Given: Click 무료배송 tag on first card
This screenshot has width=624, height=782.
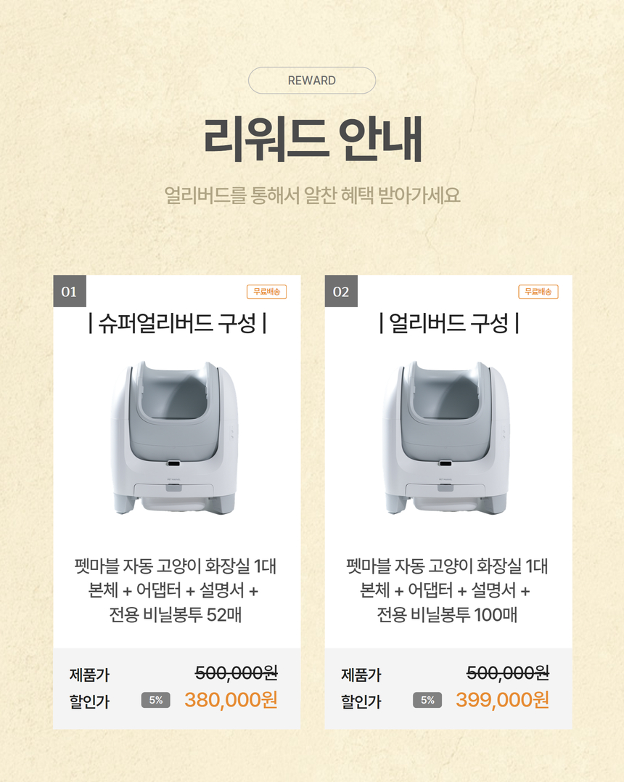Looking at the screenshot, I should tap(266, 292).
